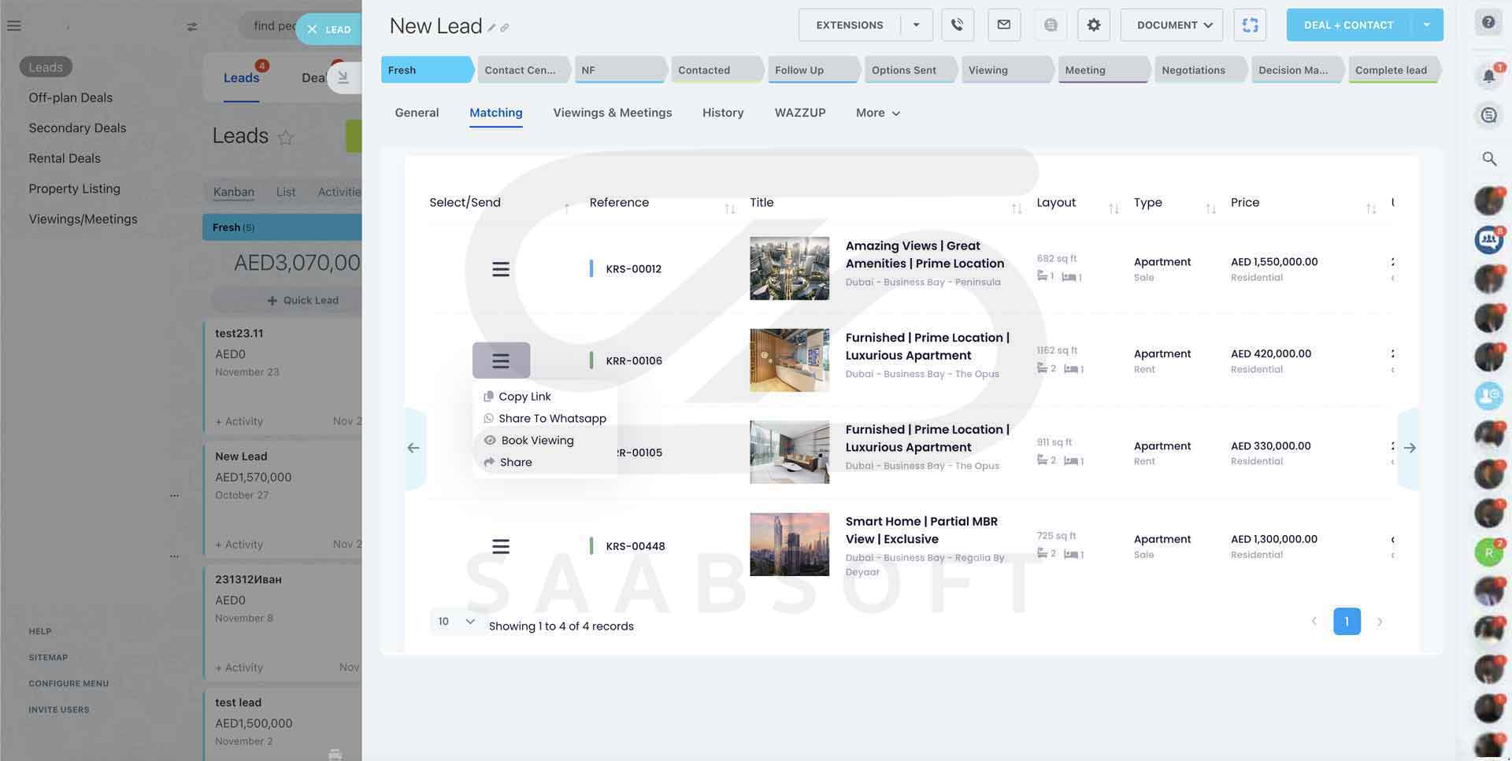Click the grey chat bubble icon

(x=1050, y=25)
